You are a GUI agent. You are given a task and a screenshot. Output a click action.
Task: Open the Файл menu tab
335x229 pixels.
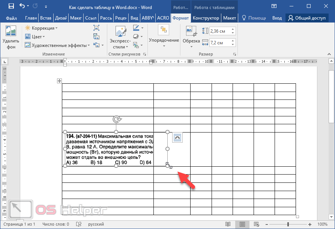[x=11, y=18]
